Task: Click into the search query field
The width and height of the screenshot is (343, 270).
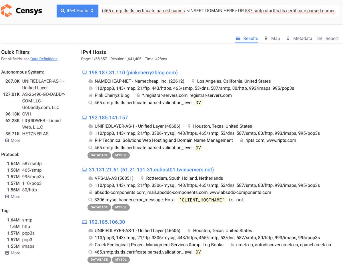Action: pyautogui.click(x=219, y=11)
